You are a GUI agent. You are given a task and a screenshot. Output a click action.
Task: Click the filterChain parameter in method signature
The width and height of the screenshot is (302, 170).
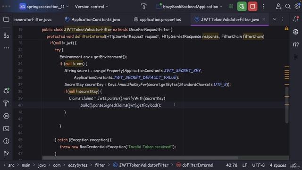pyautogui.click(x=253, y=36)
